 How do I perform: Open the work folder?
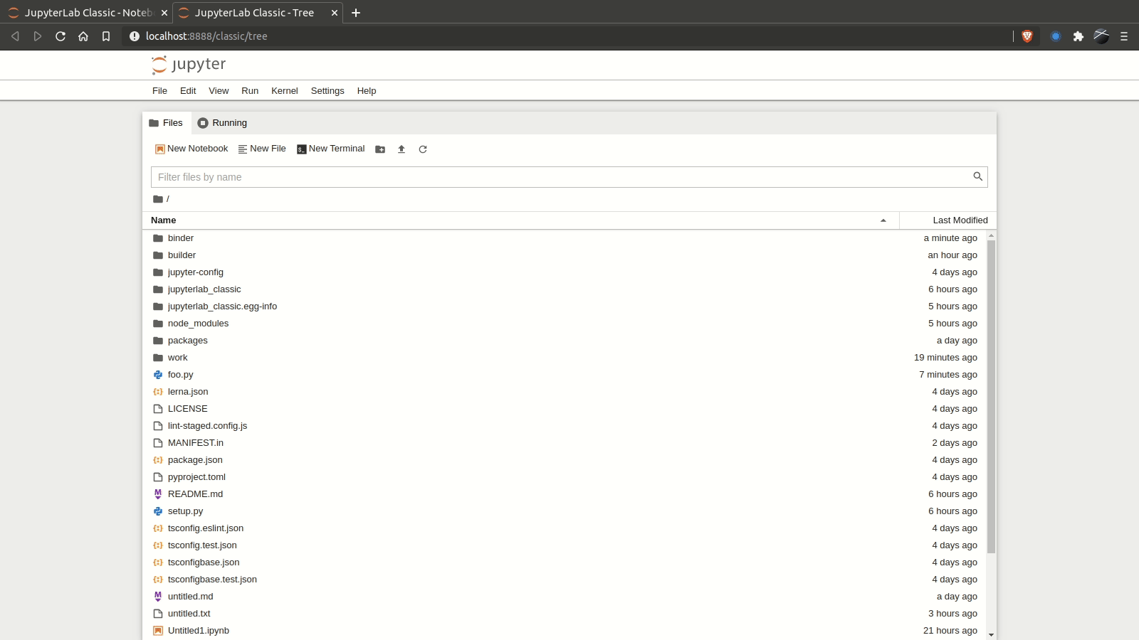[x=177, y=358]
